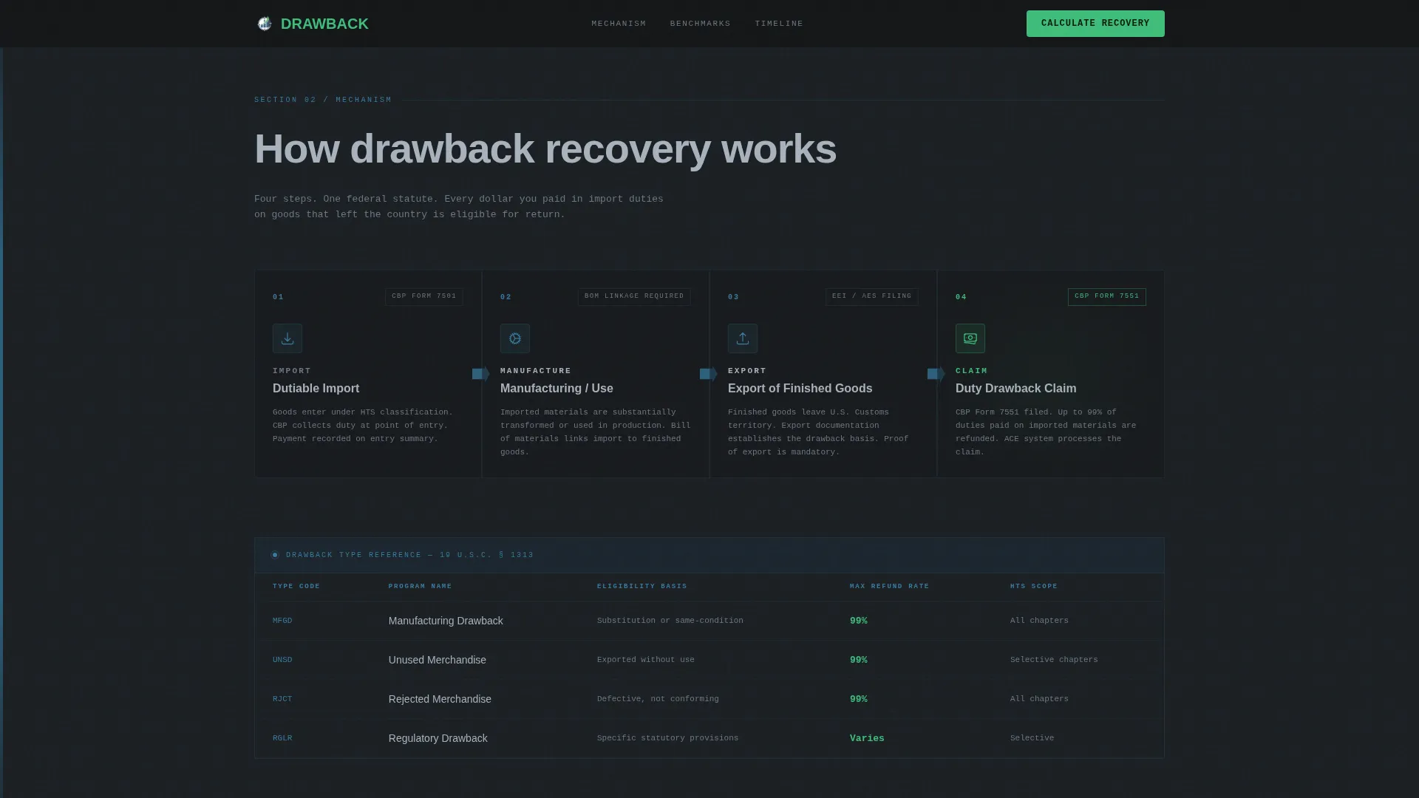Click Exported without use cell
The width and height of the screenshot is (1419, 798).
tap(645, 660)
